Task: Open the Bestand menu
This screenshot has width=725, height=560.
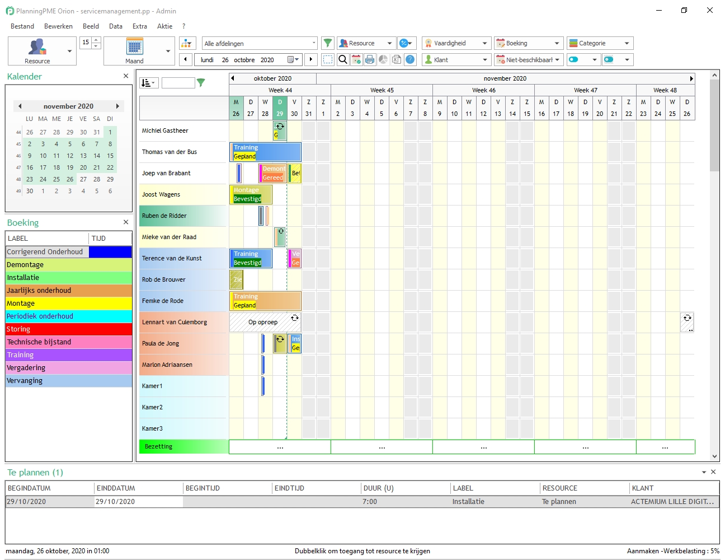Action: (22, 26)
